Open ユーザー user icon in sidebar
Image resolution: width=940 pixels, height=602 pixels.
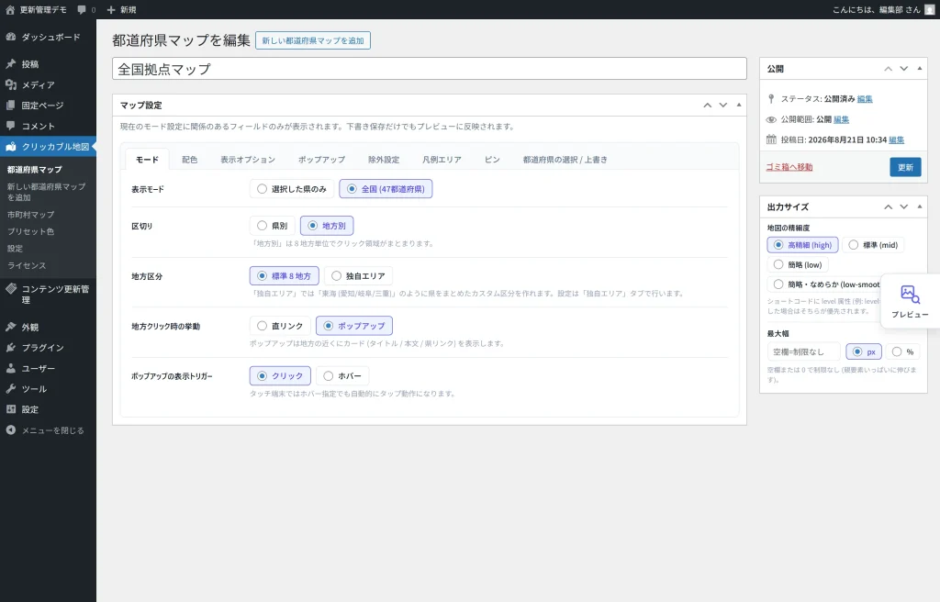[x=11, y=368]
